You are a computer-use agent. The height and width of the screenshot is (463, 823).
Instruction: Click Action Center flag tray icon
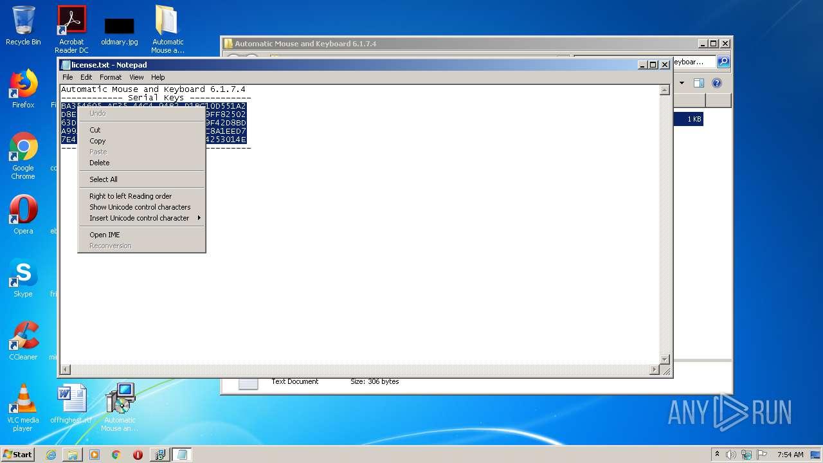pos(762,455)
